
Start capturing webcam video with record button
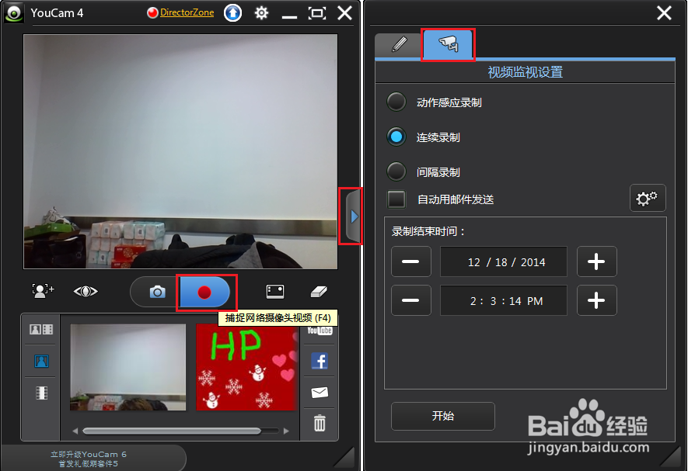pyautogui.click(x=205, y=293)
